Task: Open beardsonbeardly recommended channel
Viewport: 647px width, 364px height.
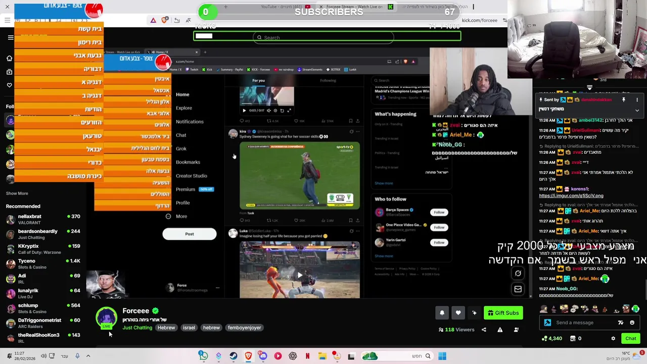Action: pyautogui.click(x=42, y=234)
